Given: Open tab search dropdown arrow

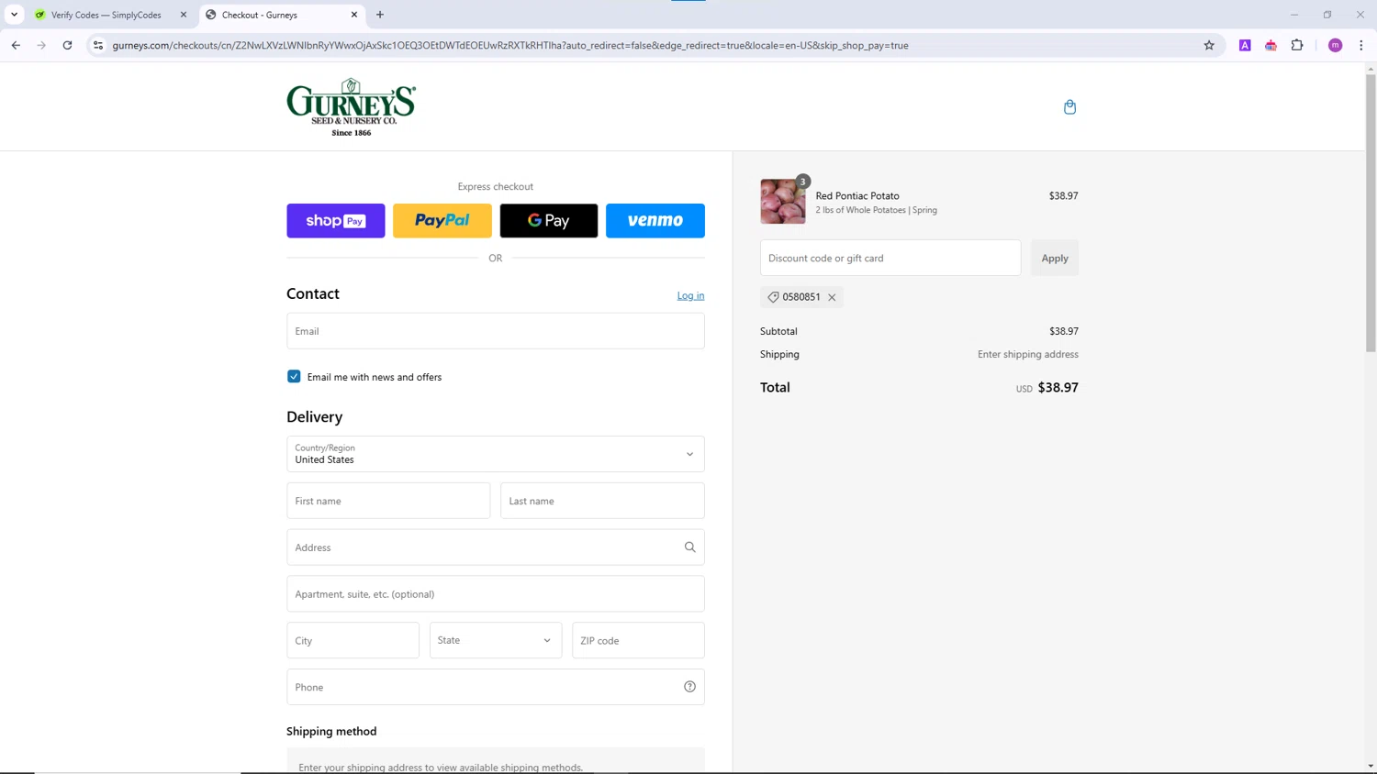Looking at the screenshot, I should [14, 15].
